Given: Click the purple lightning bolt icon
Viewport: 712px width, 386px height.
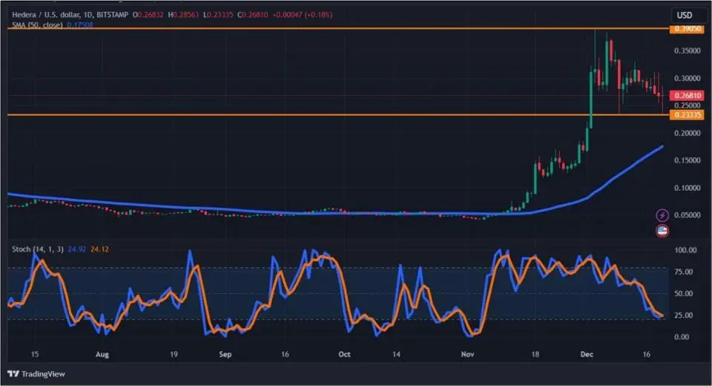Looking at the screenshot, I should point(662,215).
